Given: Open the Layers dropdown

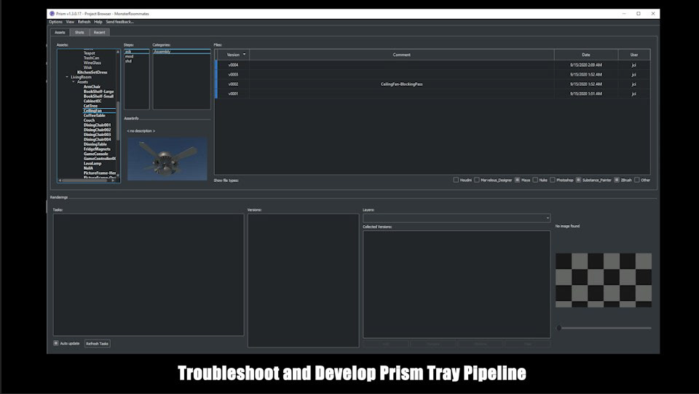Looking at the screenshot, I should (x=457, y=218).
